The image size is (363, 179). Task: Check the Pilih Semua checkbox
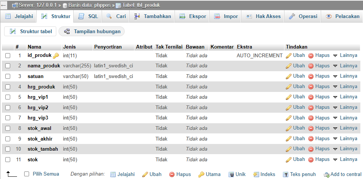tap(26, 174)
